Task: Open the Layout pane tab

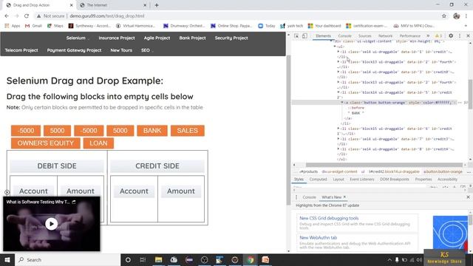Action: coord(338,179)
